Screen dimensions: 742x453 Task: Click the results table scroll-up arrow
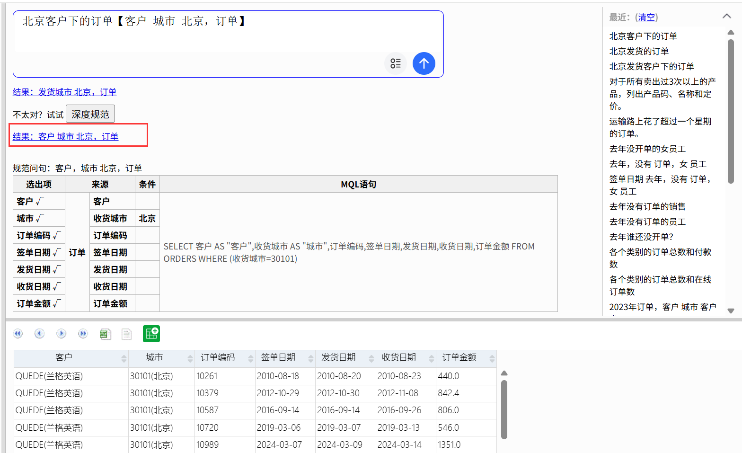coord(504,373)
